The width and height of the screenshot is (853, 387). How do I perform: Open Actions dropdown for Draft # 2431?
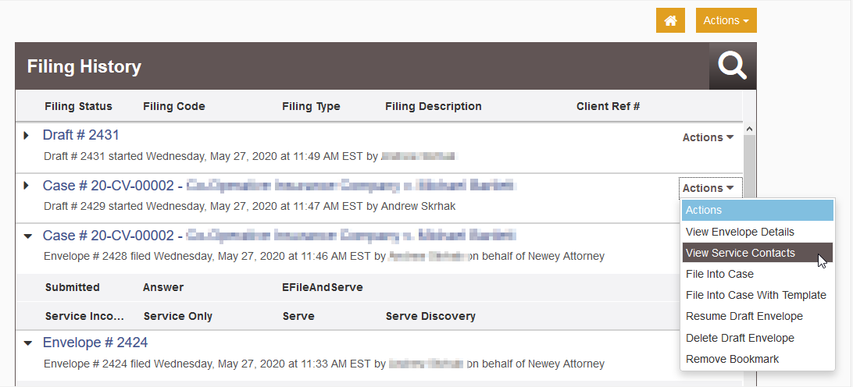pyautogui.click(x=708, y=137)
